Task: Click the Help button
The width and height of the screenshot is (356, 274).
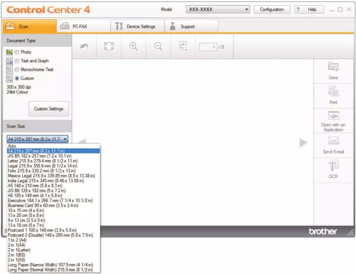Action: coord(309,9)
